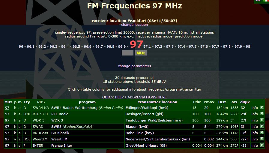Jump to frequency 97.9

coord(238,46)
